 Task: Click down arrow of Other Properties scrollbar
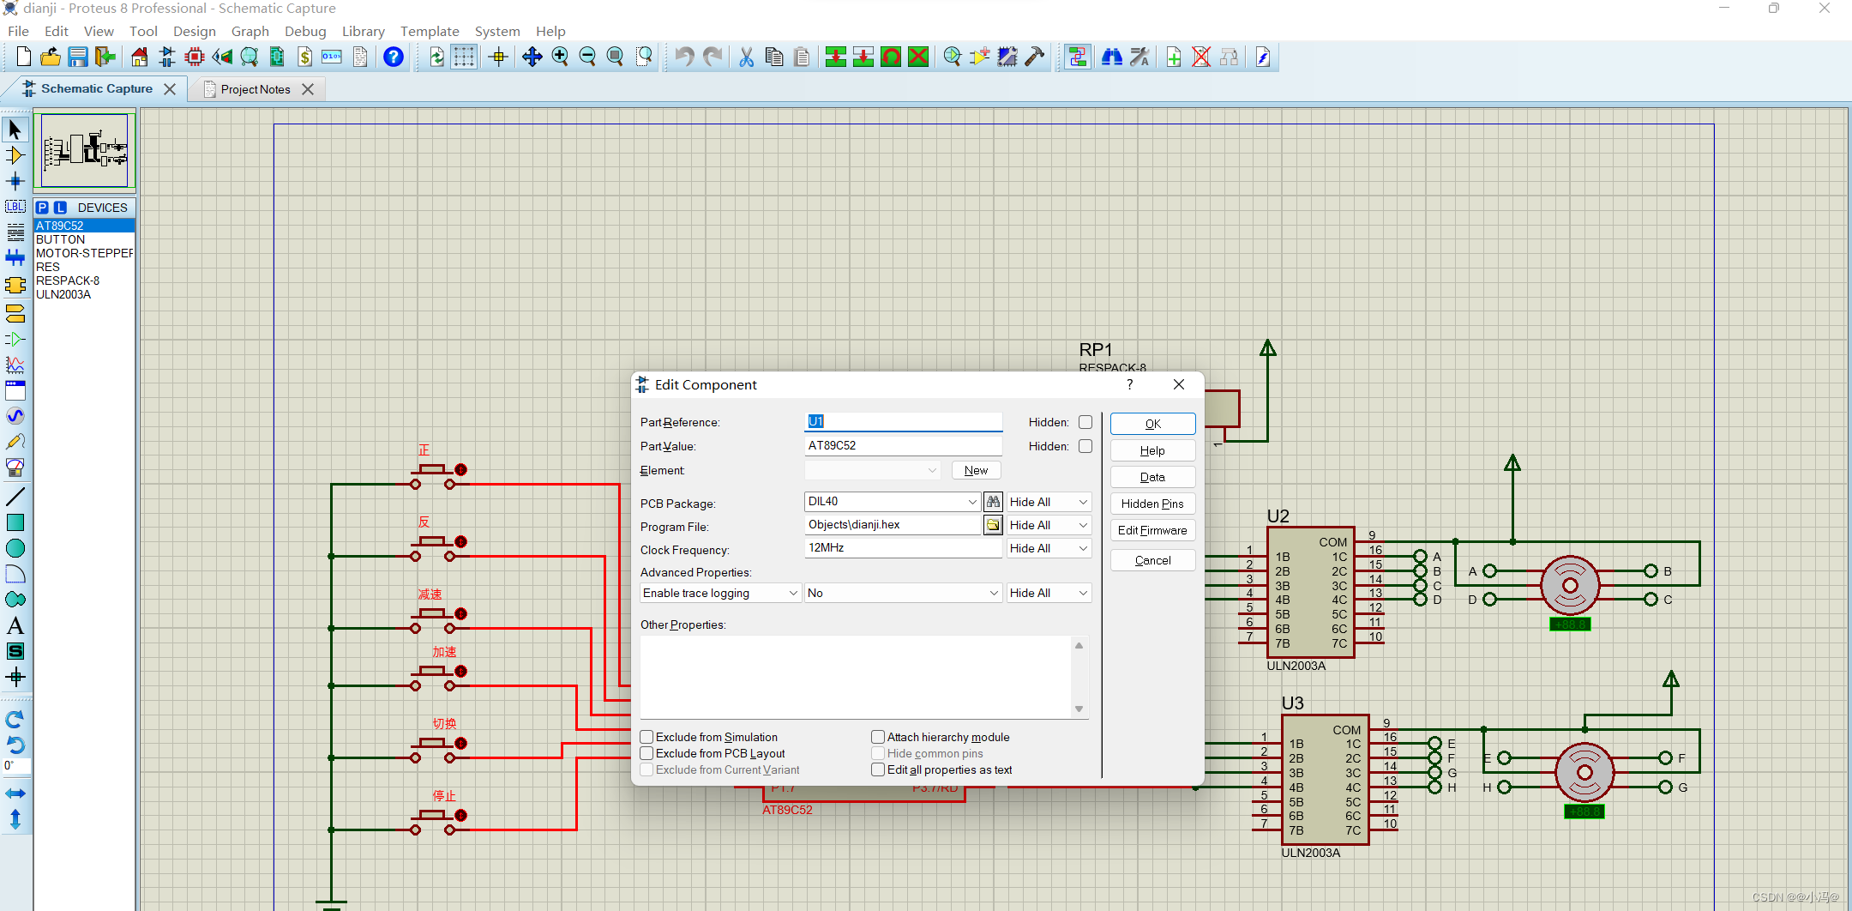(1079, 709)
